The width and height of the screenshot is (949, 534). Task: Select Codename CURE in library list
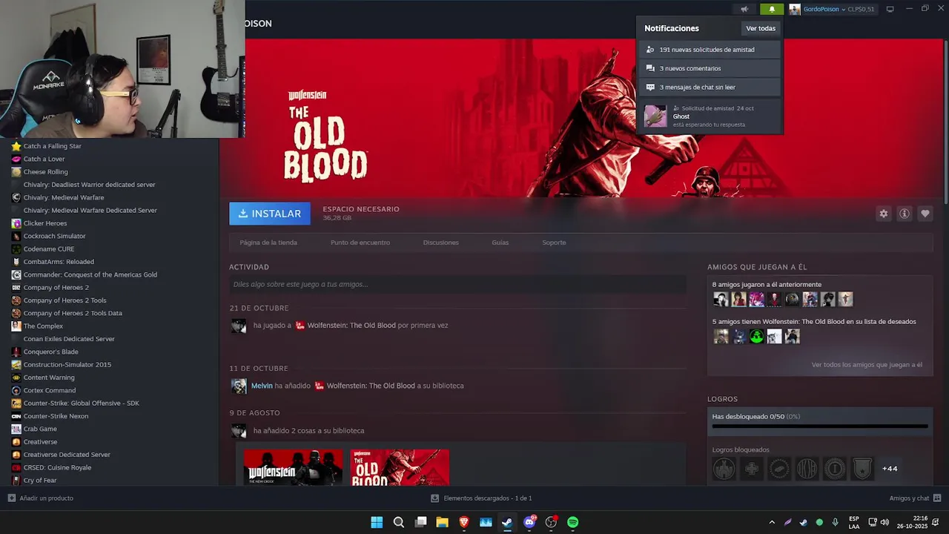pos(49,249)
